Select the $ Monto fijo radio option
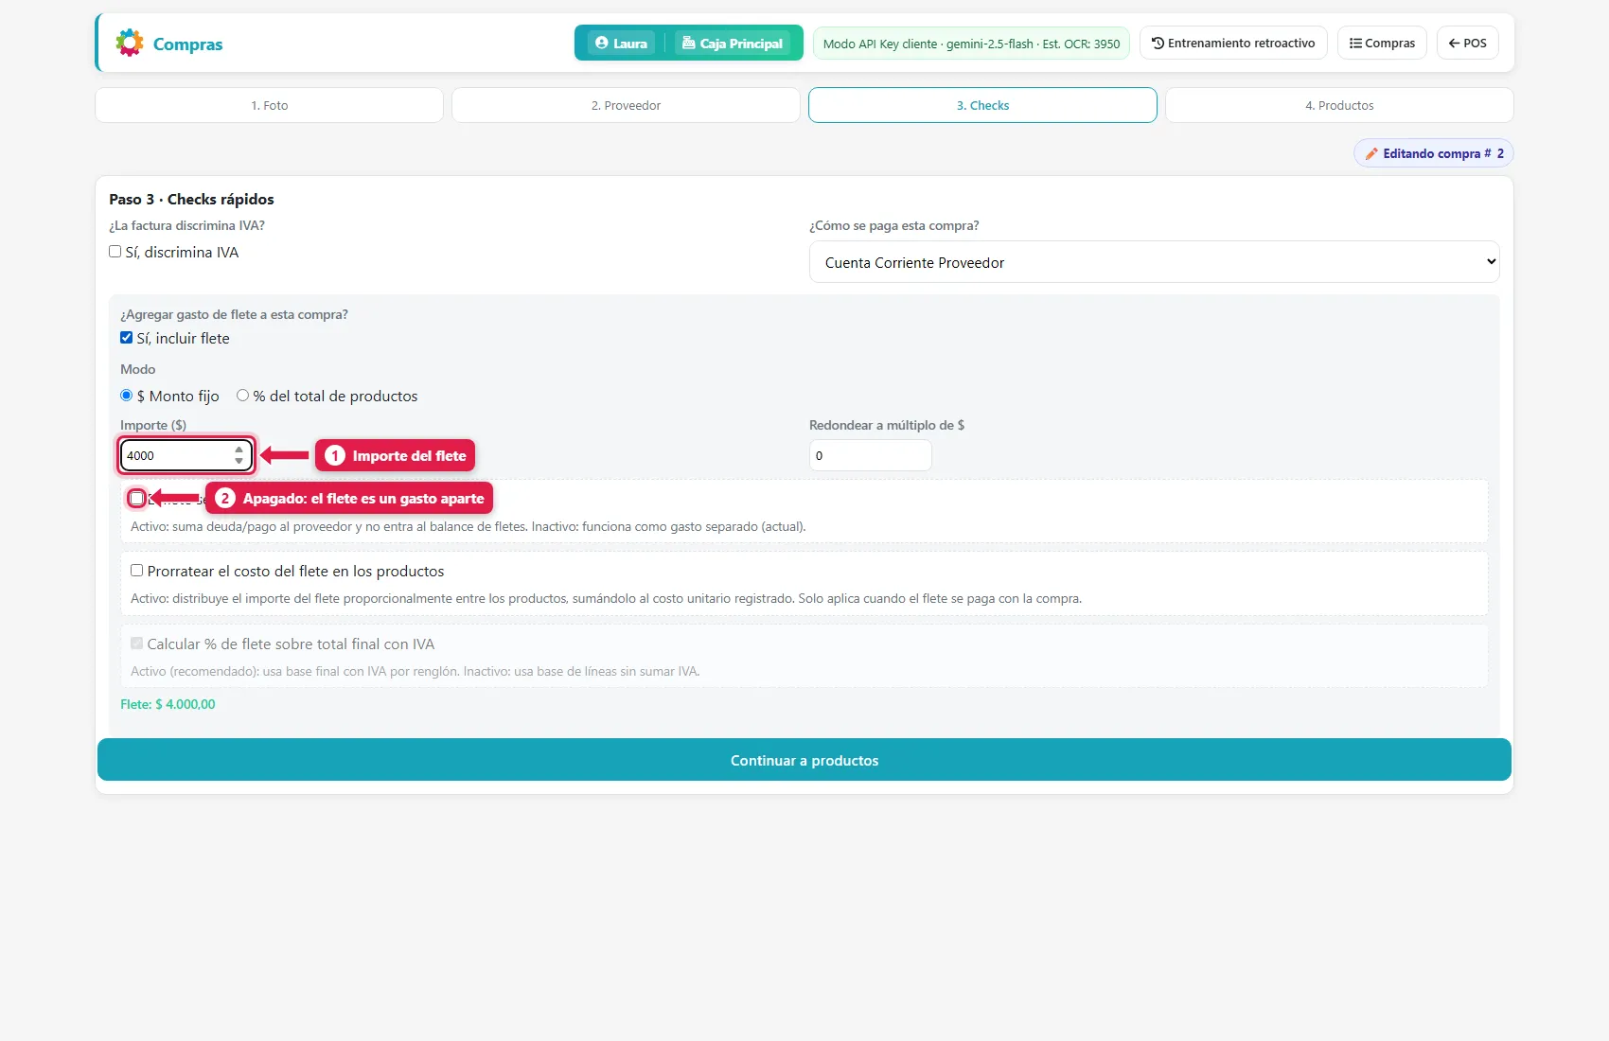 [127, 396]
